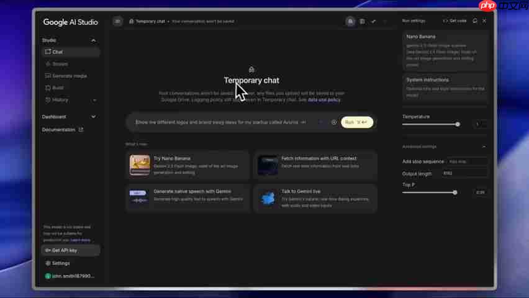This screenshot has width=529, height=298.
Task: Click the Chat icon in the sidebar
Action: coord(48,52)
